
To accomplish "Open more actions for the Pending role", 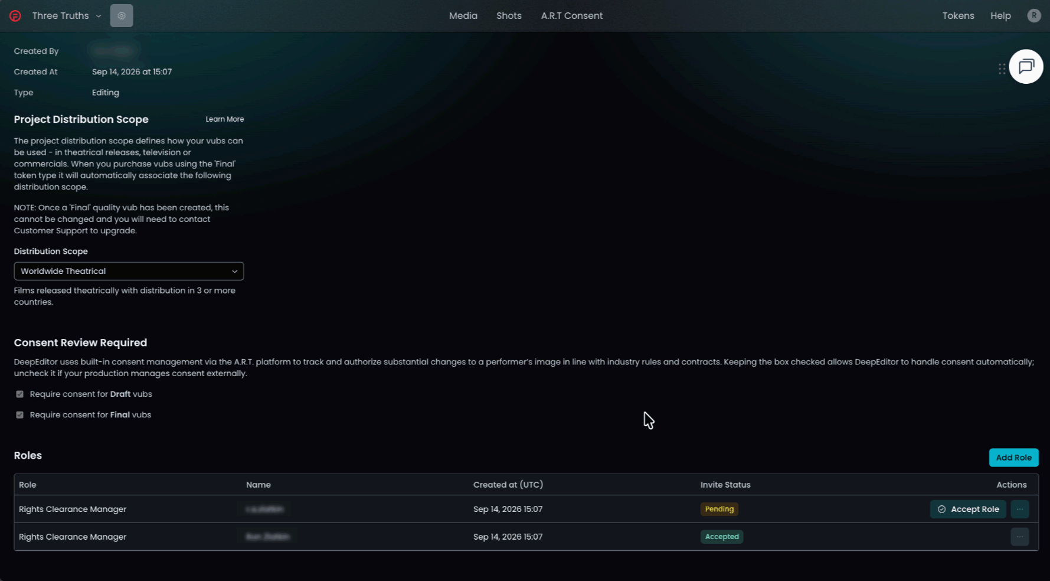I will 1020,509.
